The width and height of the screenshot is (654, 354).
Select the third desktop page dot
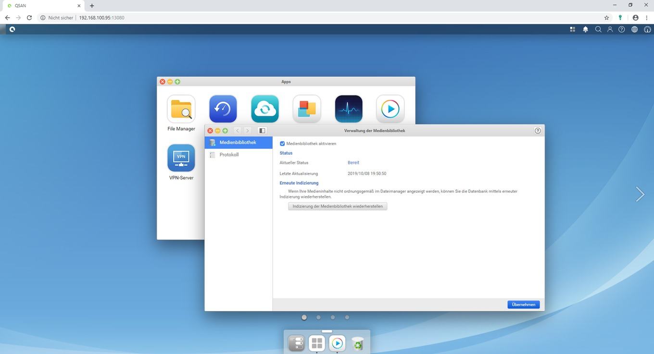tap(333, 317)
